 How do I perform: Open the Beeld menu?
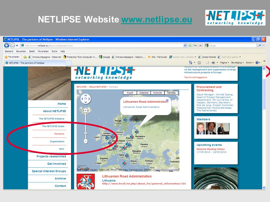[x=32, y=51]
